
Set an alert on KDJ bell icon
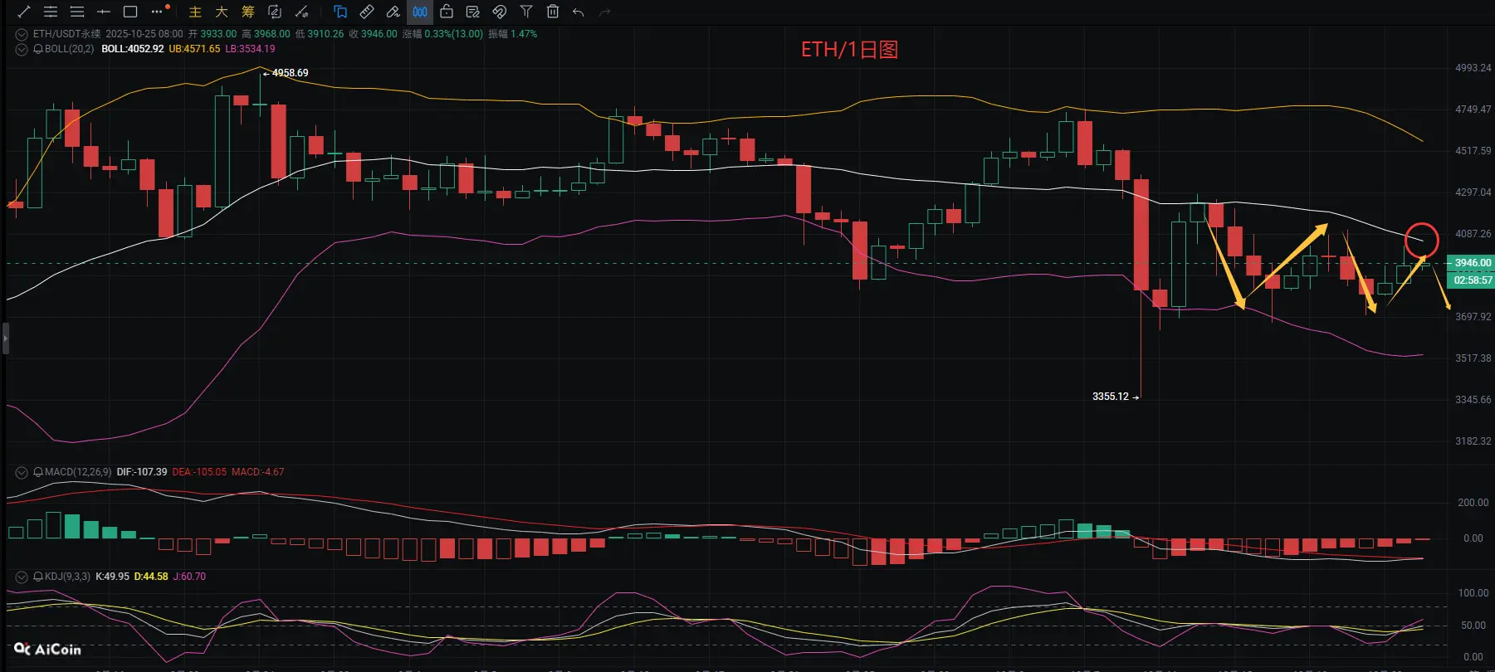point(38,577)
